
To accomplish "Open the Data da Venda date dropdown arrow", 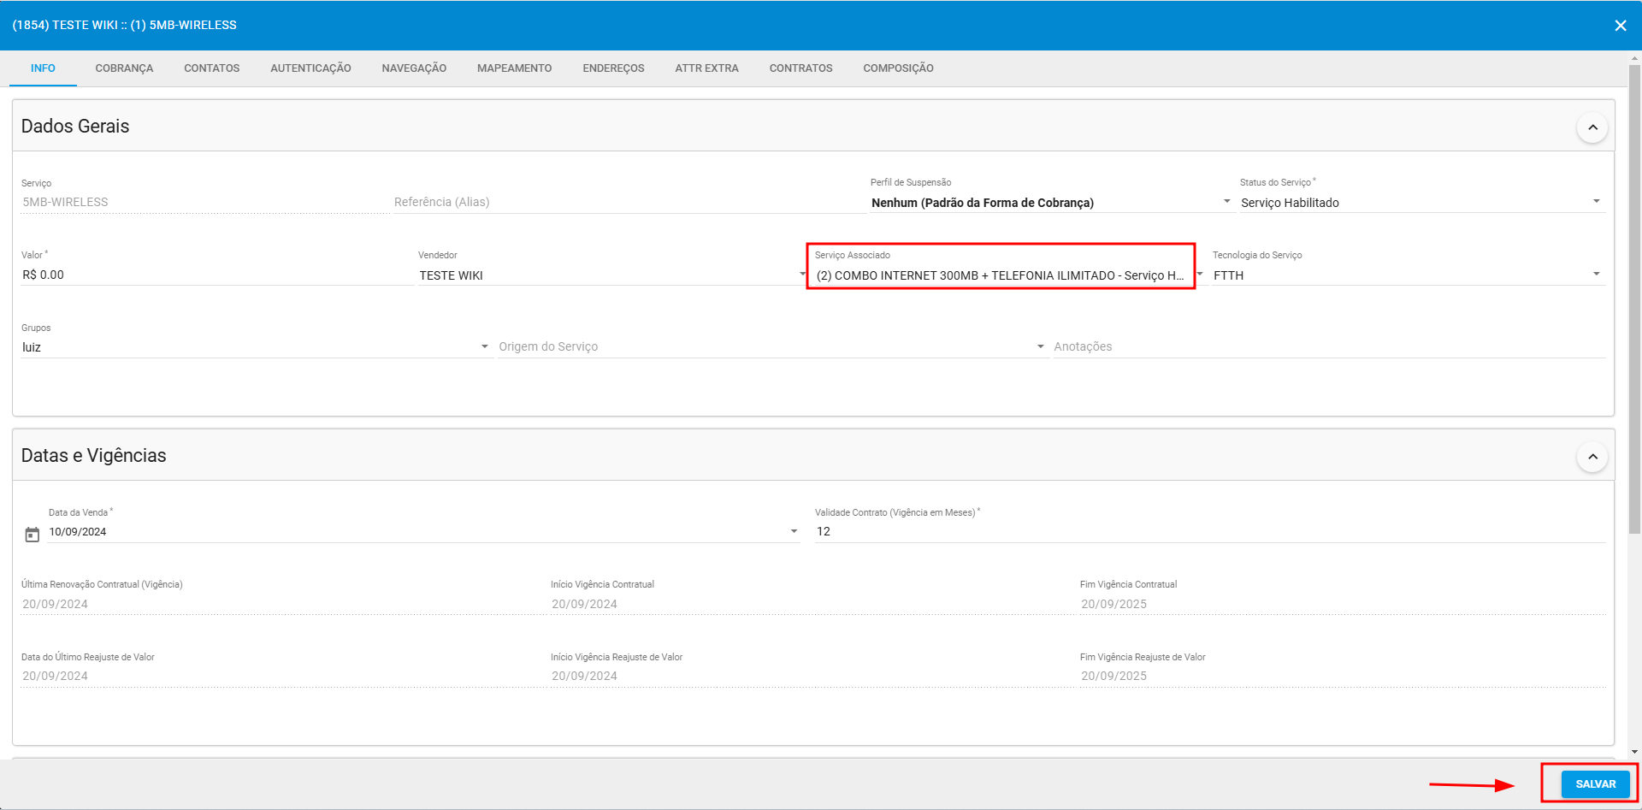I will point(794,532).
